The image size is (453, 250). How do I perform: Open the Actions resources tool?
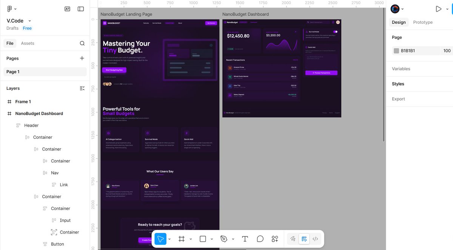(x=275, y=239)
